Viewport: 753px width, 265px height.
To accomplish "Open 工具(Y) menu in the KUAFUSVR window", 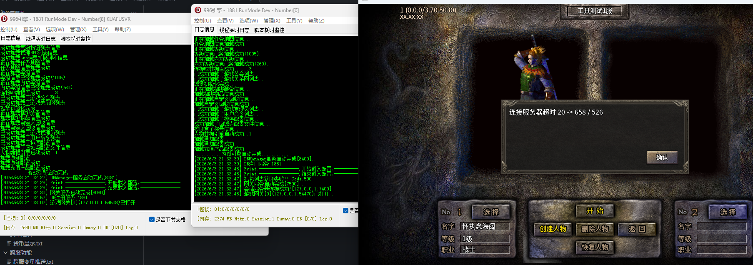I will click(100, 29).
